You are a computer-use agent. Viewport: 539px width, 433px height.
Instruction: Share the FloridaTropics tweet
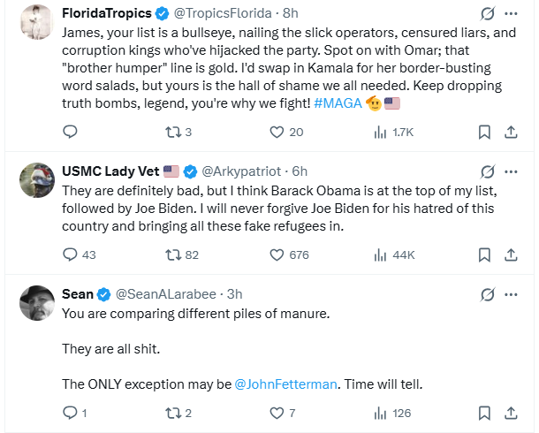click(x=511, y=132)
